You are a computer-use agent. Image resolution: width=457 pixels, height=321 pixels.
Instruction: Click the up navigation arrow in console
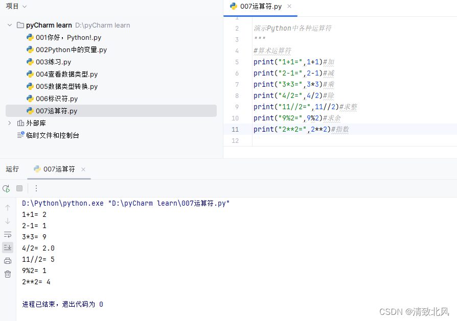7,207
